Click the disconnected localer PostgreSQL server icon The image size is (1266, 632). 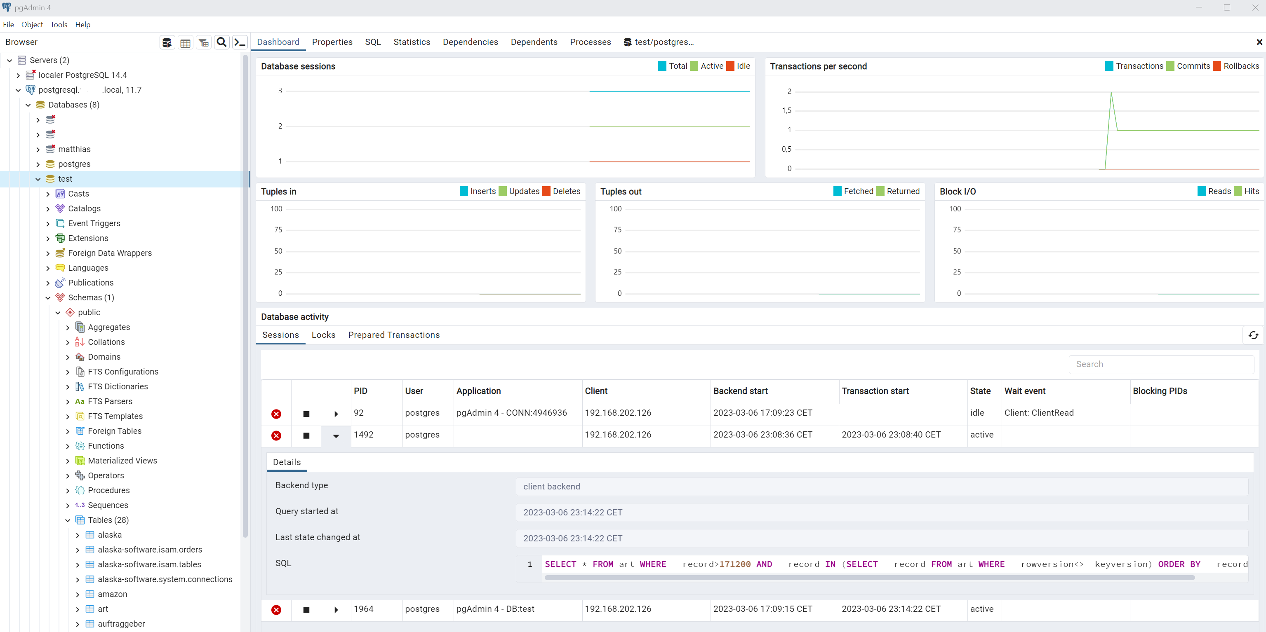coord(31,75)
